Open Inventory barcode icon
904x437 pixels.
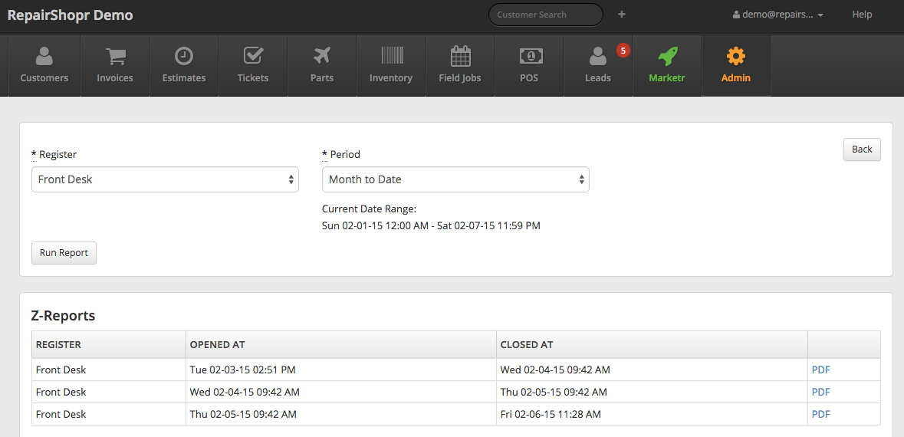[x=391, y=57]
